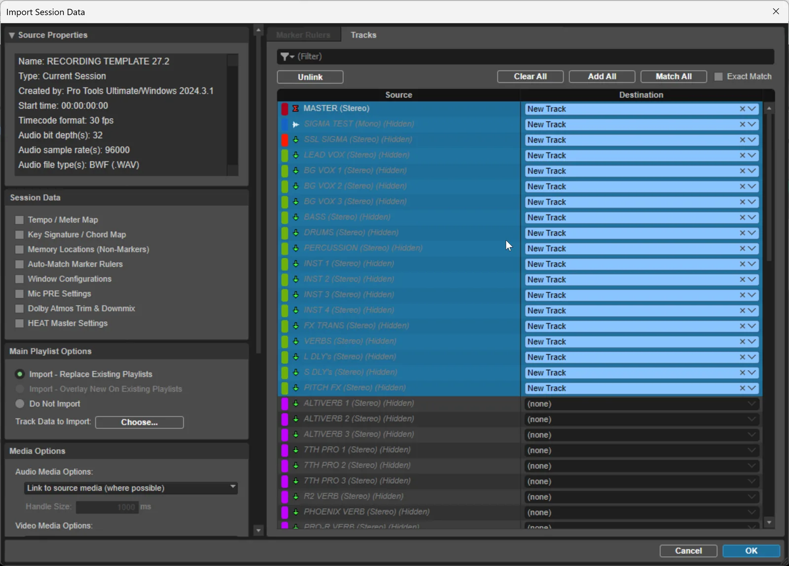Click the green INST 2 color swatch

click(x=285, y=280)
